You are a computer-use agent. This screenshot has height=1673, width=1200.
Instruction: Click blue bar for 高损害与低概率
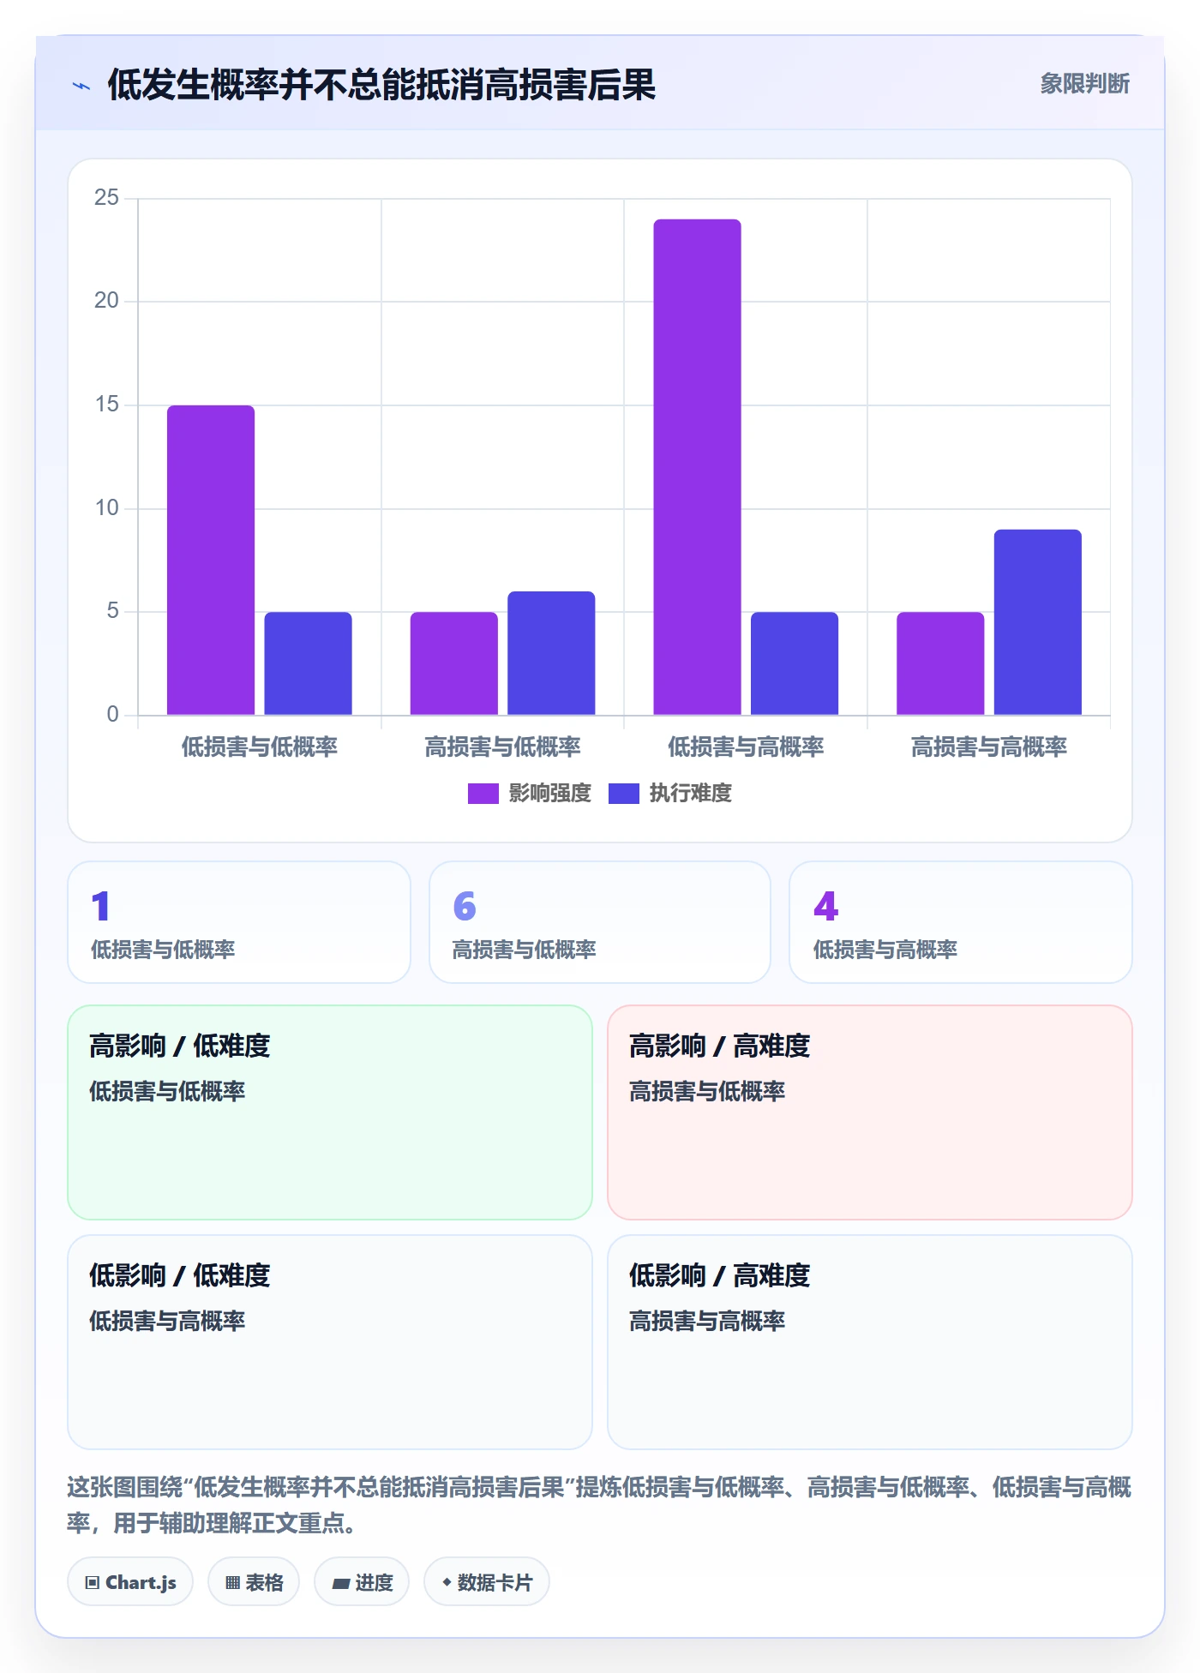pos(551,653)
